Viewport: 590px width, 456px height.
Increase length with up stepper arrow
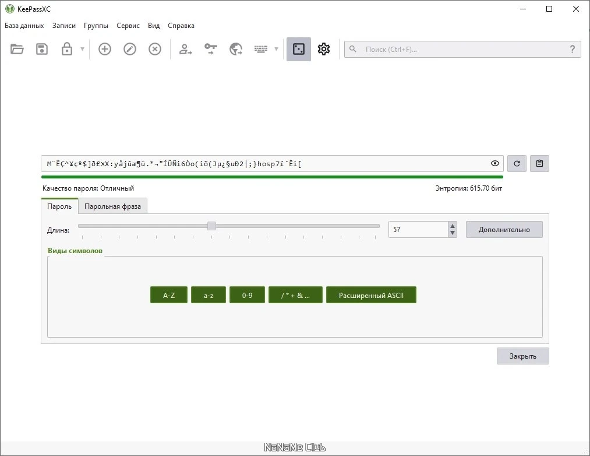(x=453, y=226)
